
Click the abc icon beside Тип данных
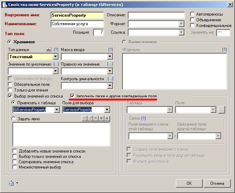pos(49,50)
